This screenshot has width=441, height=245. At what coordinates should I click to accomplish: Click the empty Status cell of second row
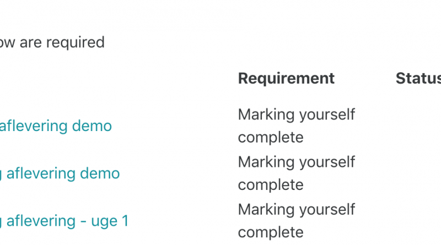point(418,173)
